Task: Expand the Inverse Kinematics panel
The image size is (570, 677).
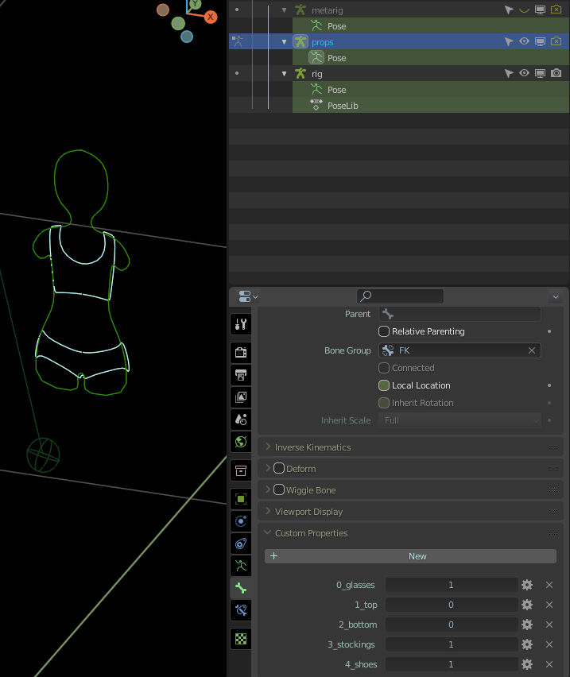Action: pos(312,447)
